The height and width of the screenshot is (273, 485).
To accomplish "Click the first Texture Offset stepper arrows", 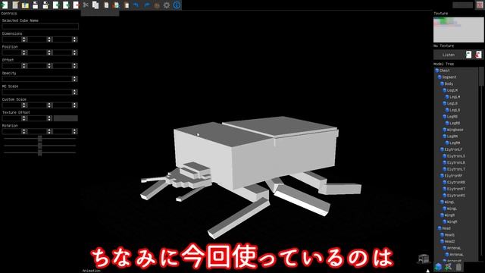I will click(24, 118).
